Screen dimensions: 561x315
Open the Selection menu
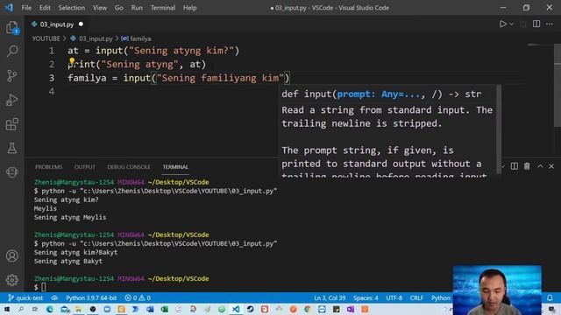72,8
